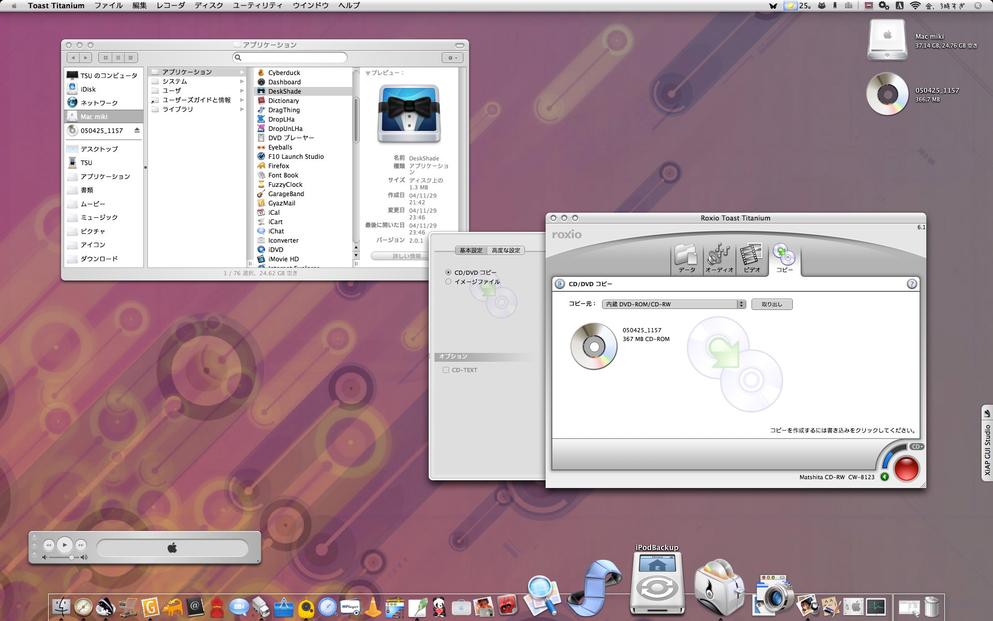Go forward in Finder window

point(86,57)
